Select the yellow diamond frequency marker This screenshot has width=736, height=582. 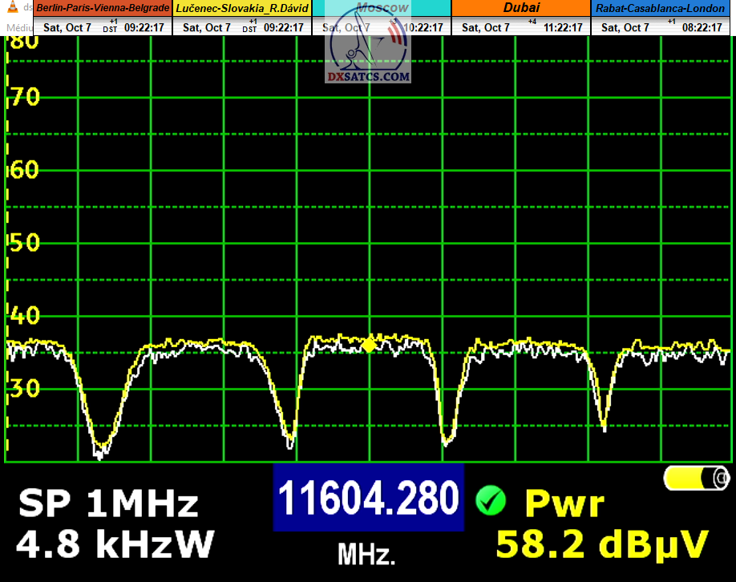369,344
